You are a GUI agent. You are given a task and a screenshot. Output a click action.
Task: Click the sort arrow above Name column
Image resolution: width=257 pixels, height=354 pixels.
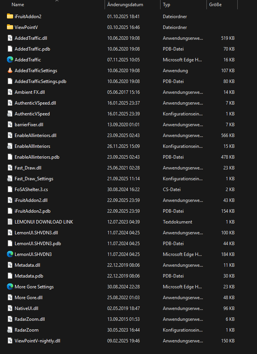click(x=57, y=1)
